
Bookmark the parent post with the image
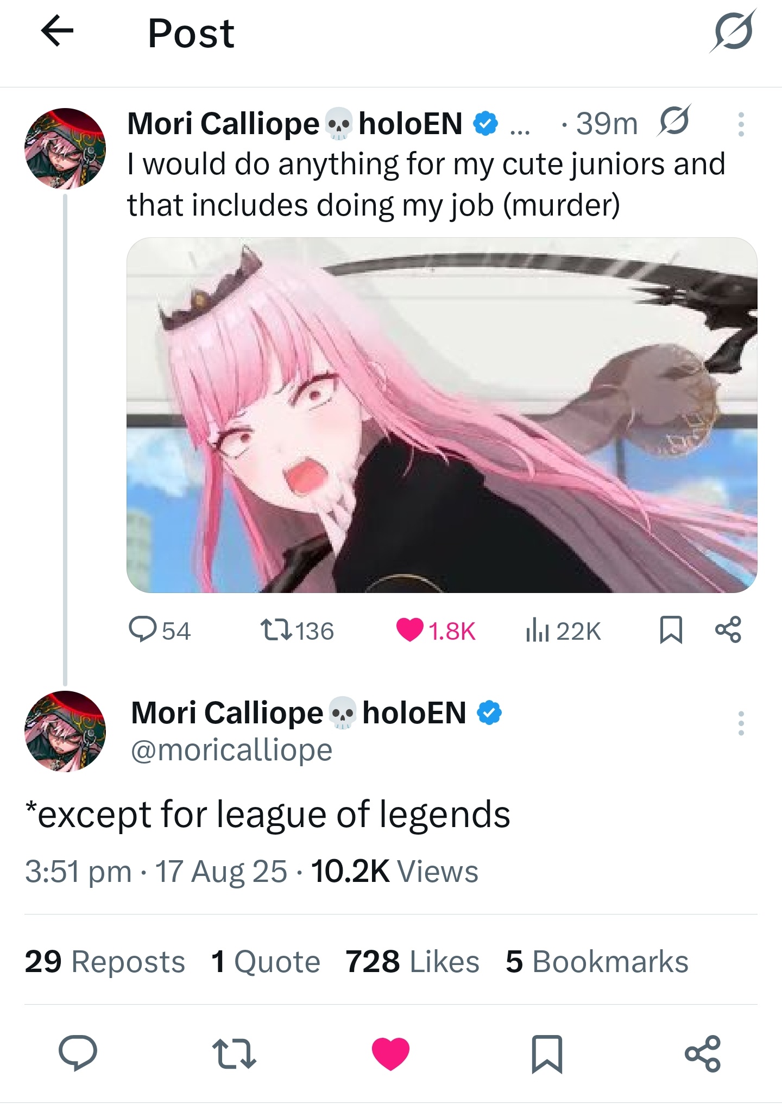pyautogui.click(x=671, y=630)
